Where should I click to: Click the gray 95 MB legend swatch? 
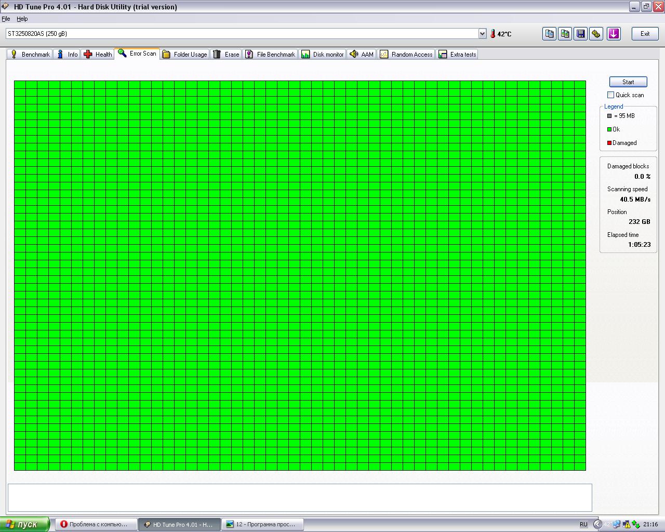pyautogui.click(x=609, y=116)
